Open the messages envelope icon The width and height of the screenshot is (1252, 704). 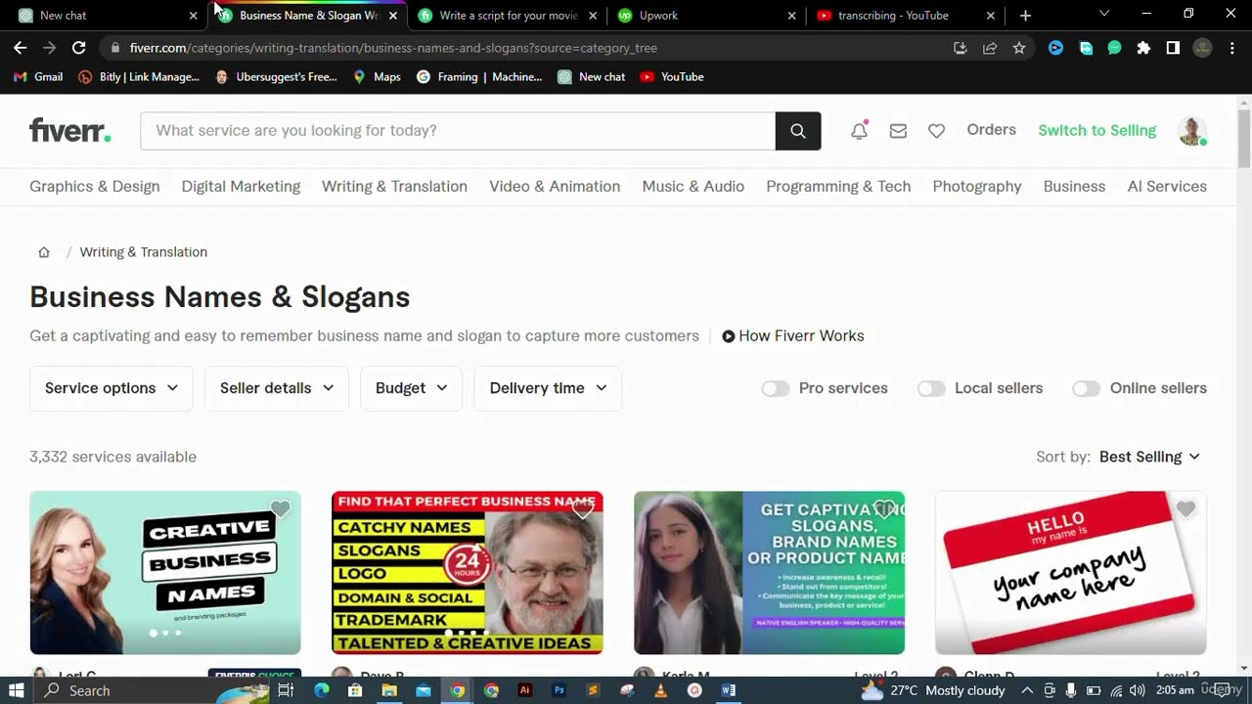click(898, 131)
